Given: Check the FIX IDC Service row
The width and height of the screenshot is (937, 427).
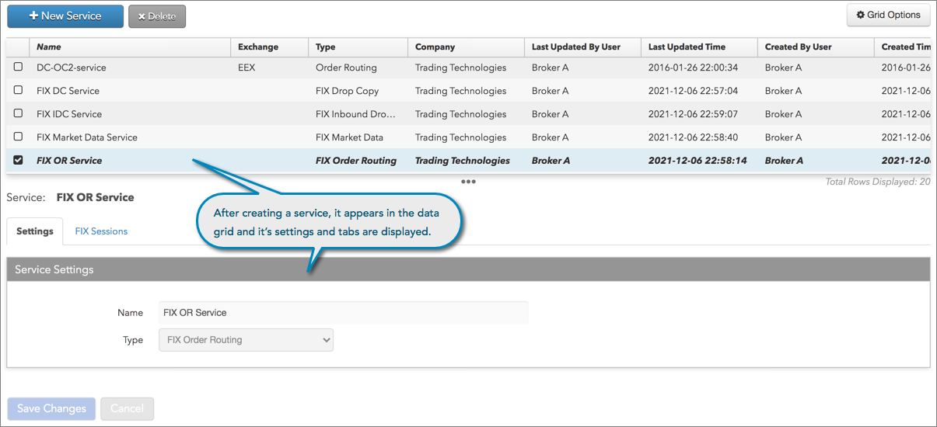Looking at the screenshot, I should tap(19, 114).
